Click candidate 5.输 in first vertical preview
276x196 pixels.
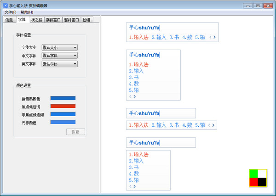(134, 90)
